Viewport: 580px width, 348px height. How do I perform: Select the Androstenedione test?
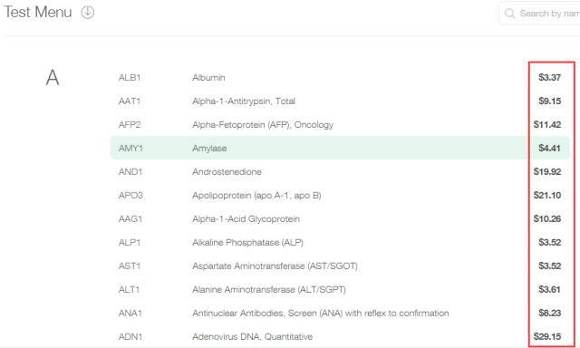(x=340, y=171)
